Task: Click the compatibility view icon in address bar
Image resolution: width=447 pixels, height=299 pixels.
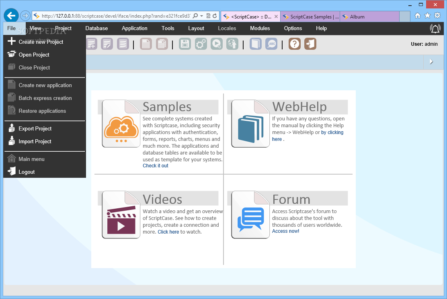Action: pyautogui.click(x=208, y=16)
